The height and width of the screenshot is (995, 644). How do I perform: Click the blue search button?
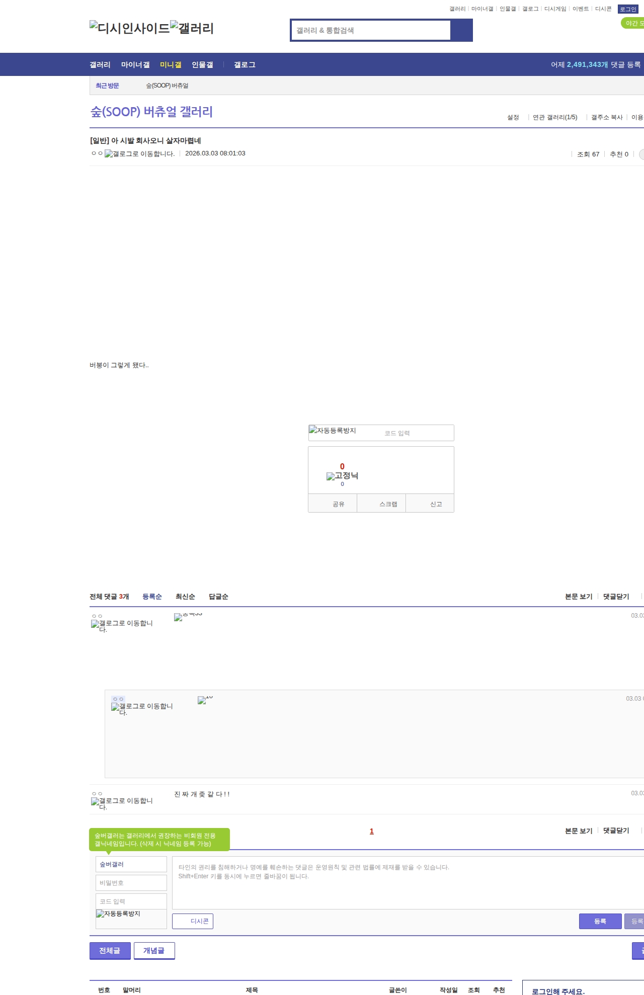click(x=461, y=30)
